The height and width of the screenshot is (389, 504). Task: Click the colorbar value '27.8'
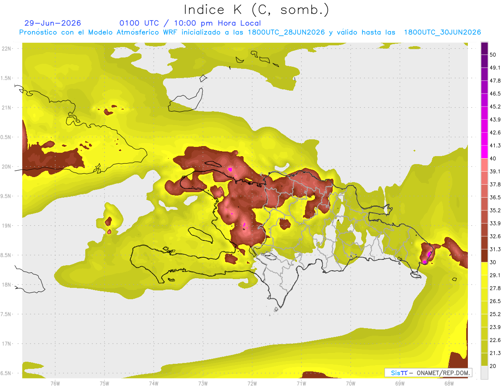click(496, 288)
